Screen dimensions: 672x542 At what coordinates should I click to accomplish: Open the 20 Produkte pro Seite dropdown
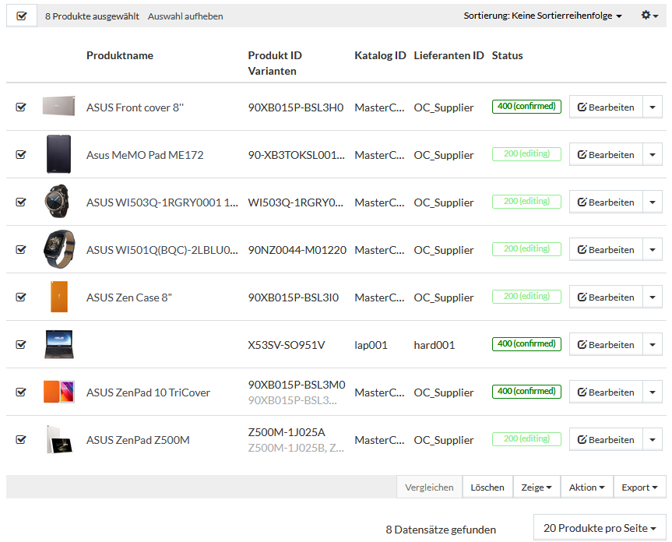pyautogui.click(x=600, y=528)
